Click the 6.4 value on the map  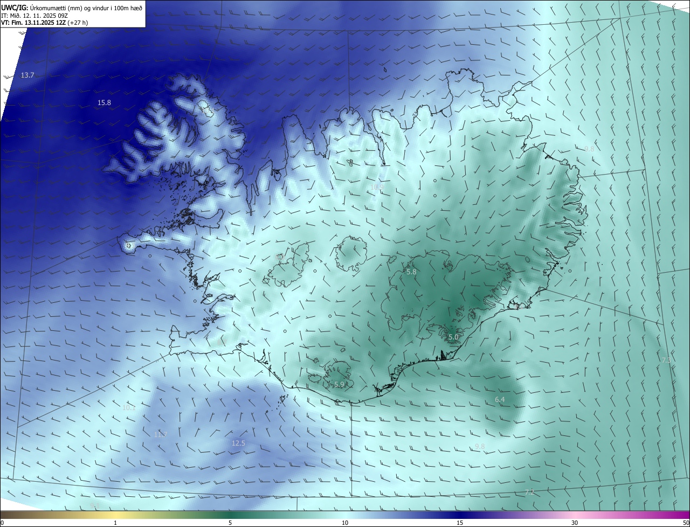click(500, 399)
